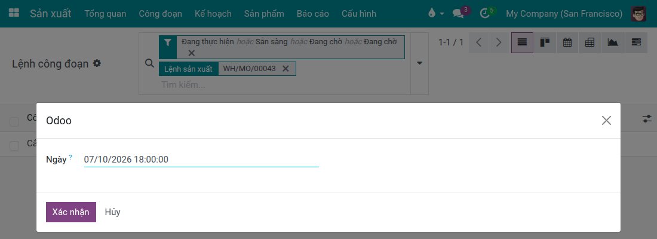657x239 pixels.
Task: Open the Báo cáo menu
Action: click(312, 13)
